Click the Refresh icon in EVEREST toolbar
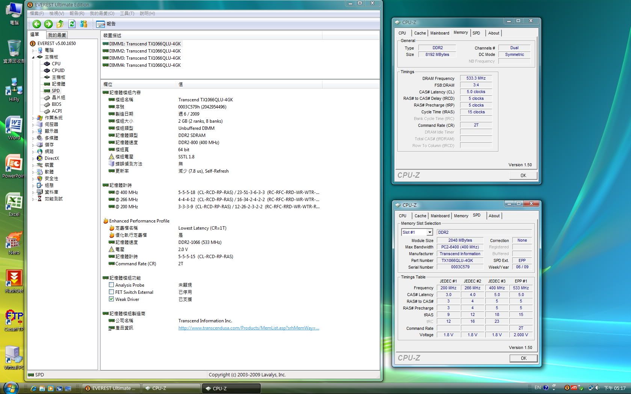This screenshot has height=394, width=631. point(72,24)
